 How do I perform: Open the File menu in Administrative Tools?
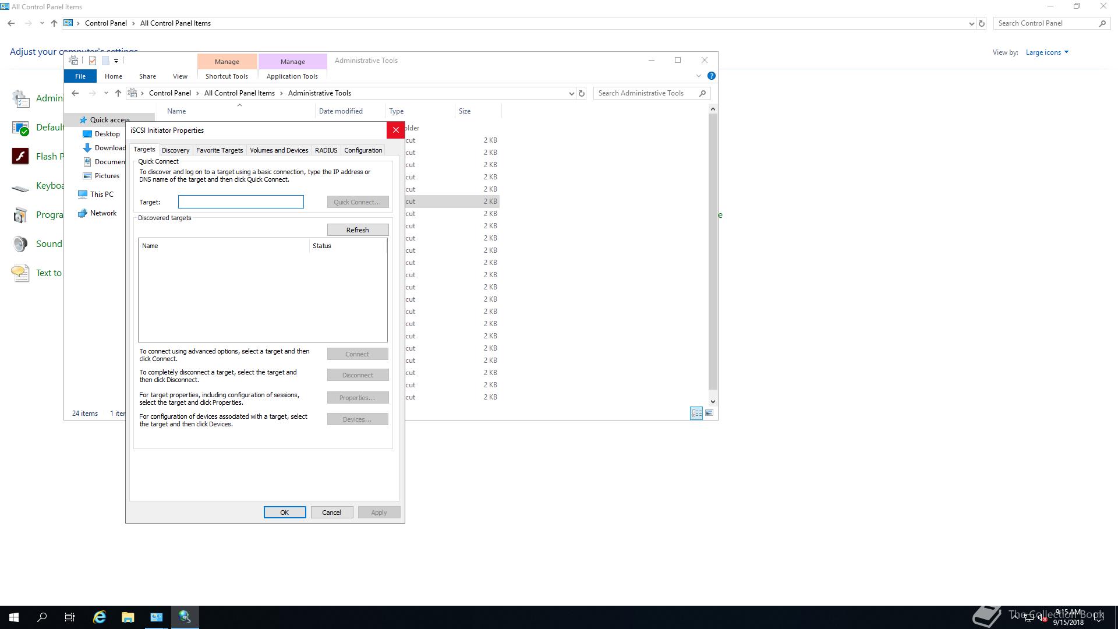point(80,76)
